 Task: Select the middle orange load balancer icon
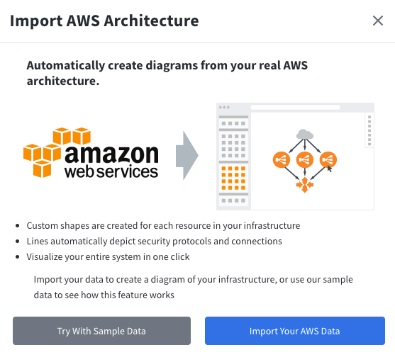(305, 159)
